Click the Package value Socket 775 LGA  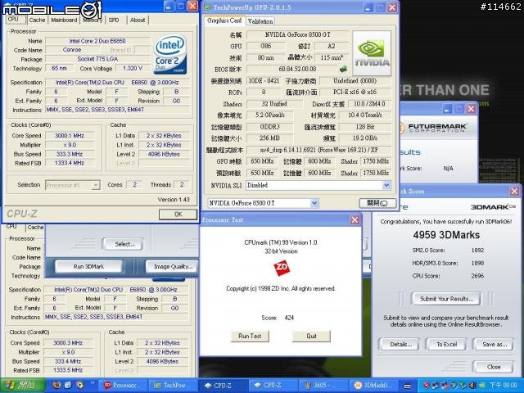click(97, 59)
